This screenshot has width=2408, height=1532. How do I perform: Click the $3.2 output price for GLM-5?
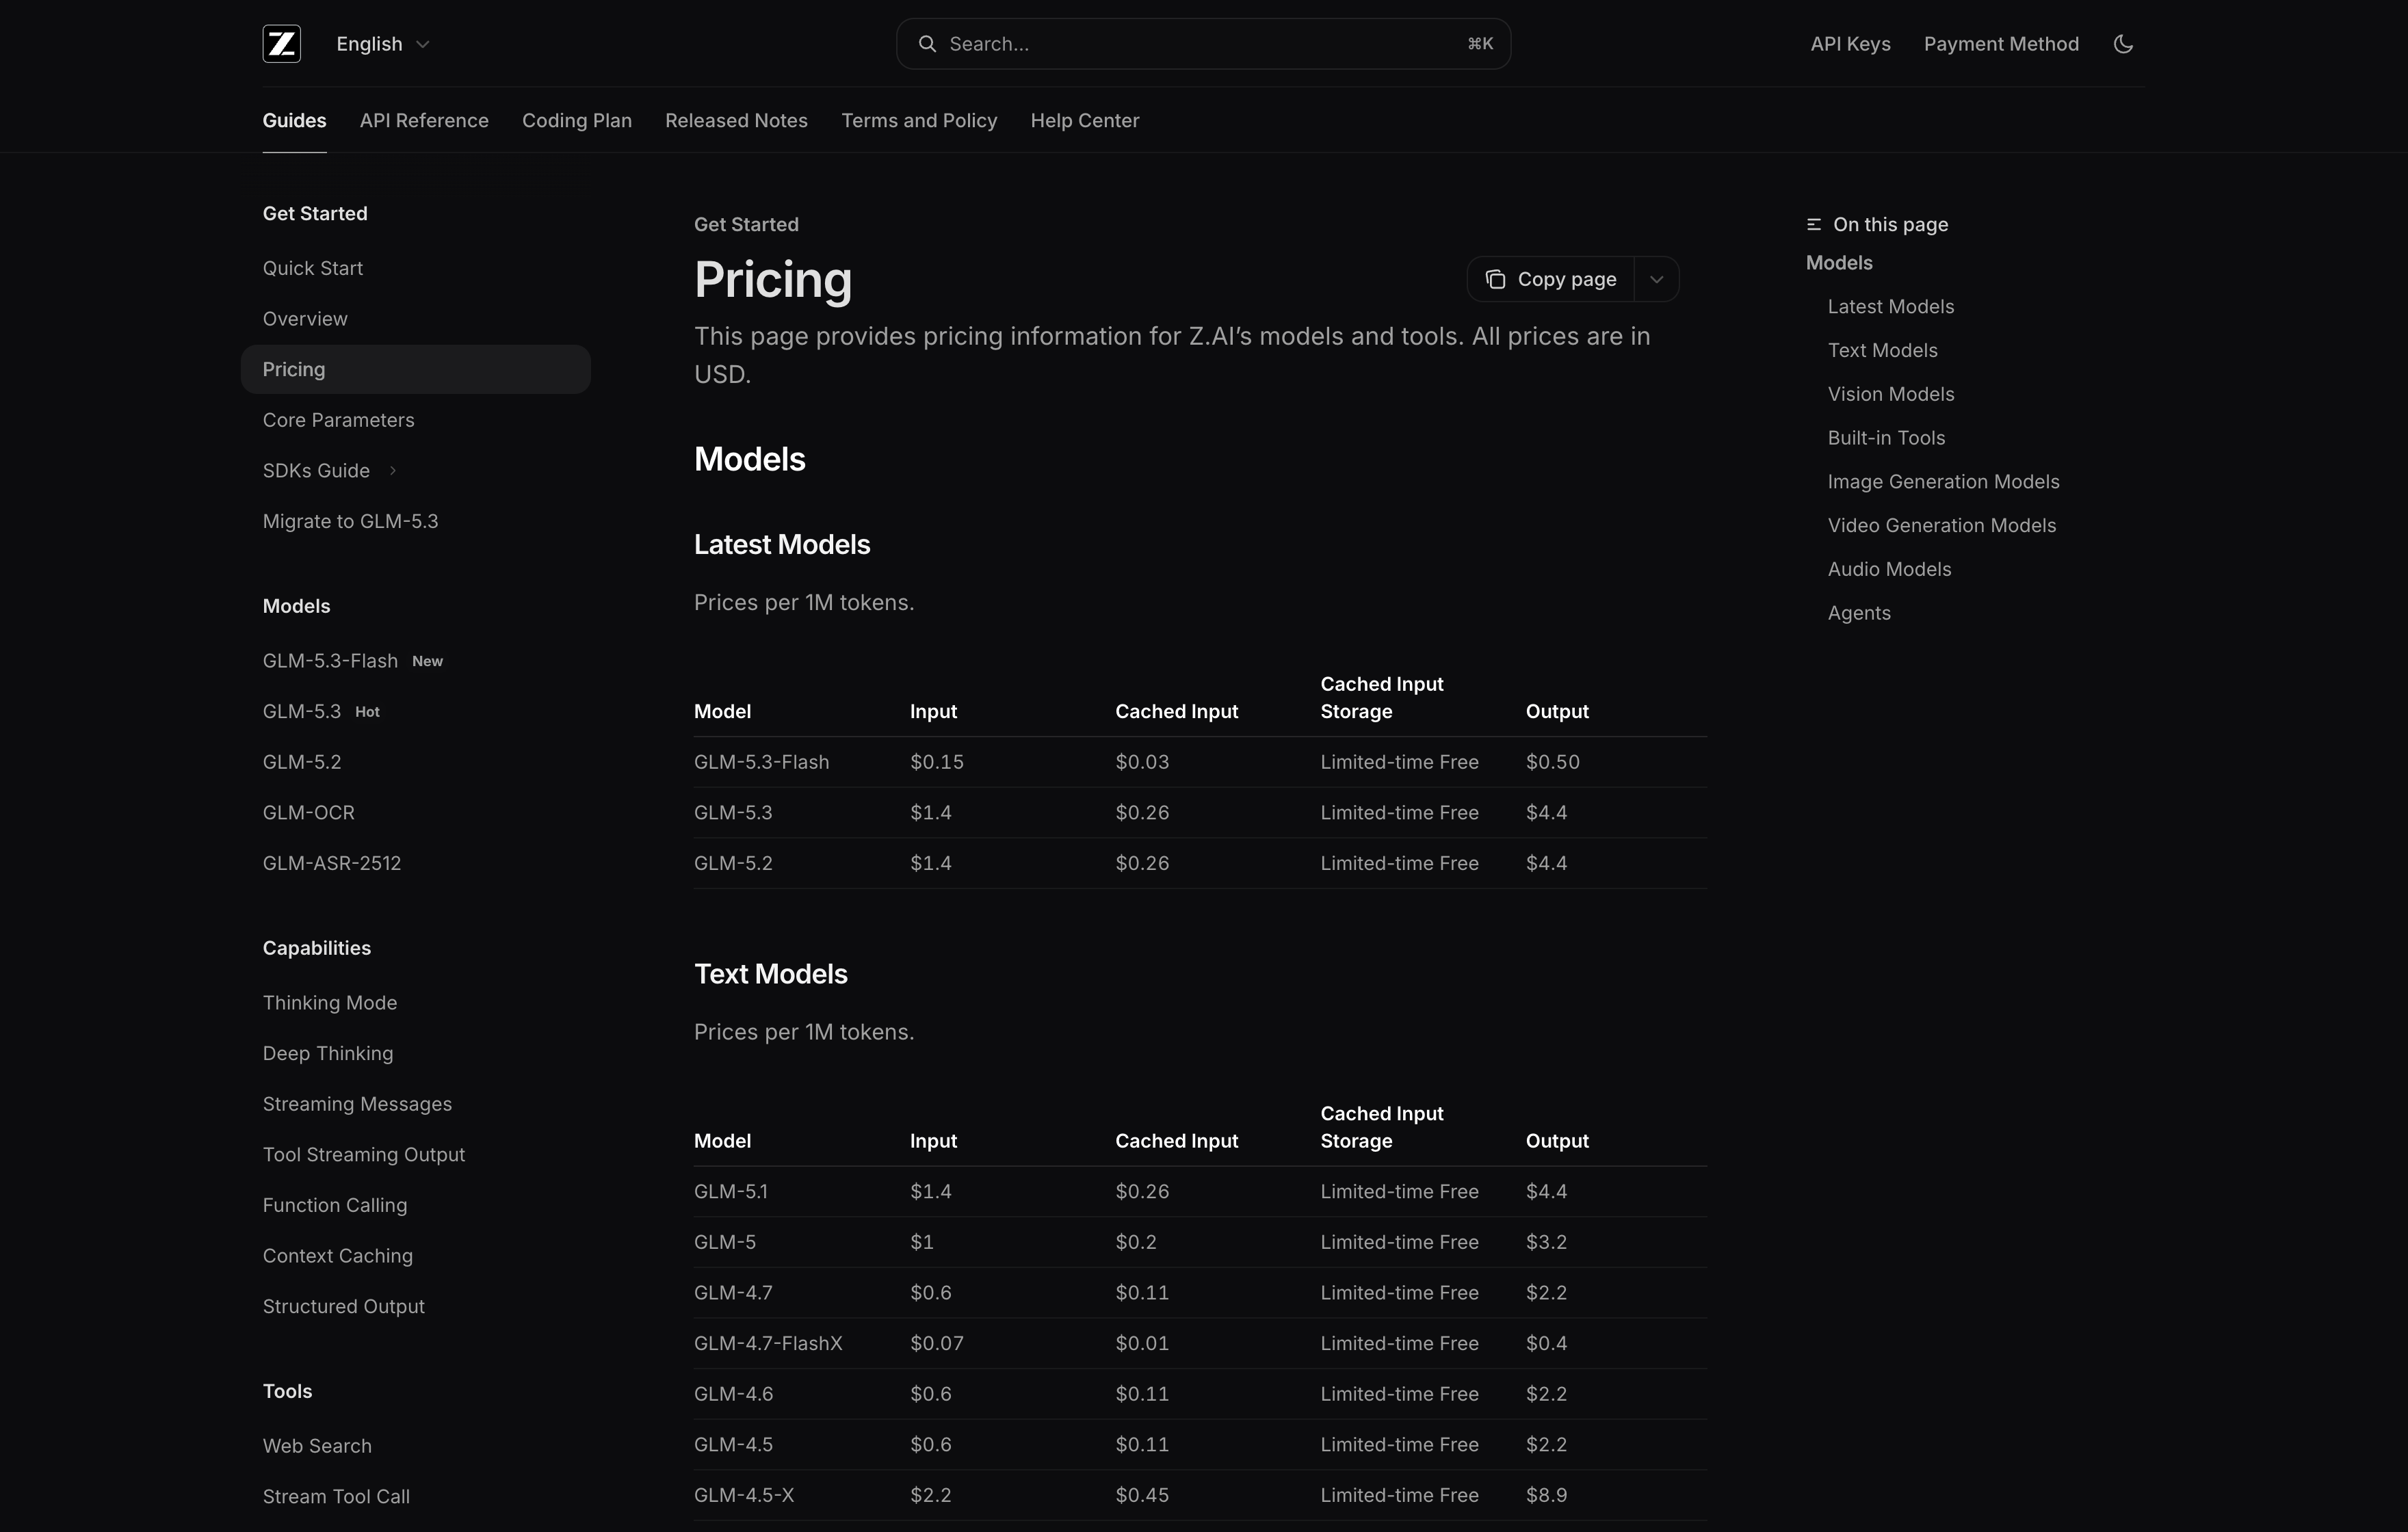pos(1546,1243)
